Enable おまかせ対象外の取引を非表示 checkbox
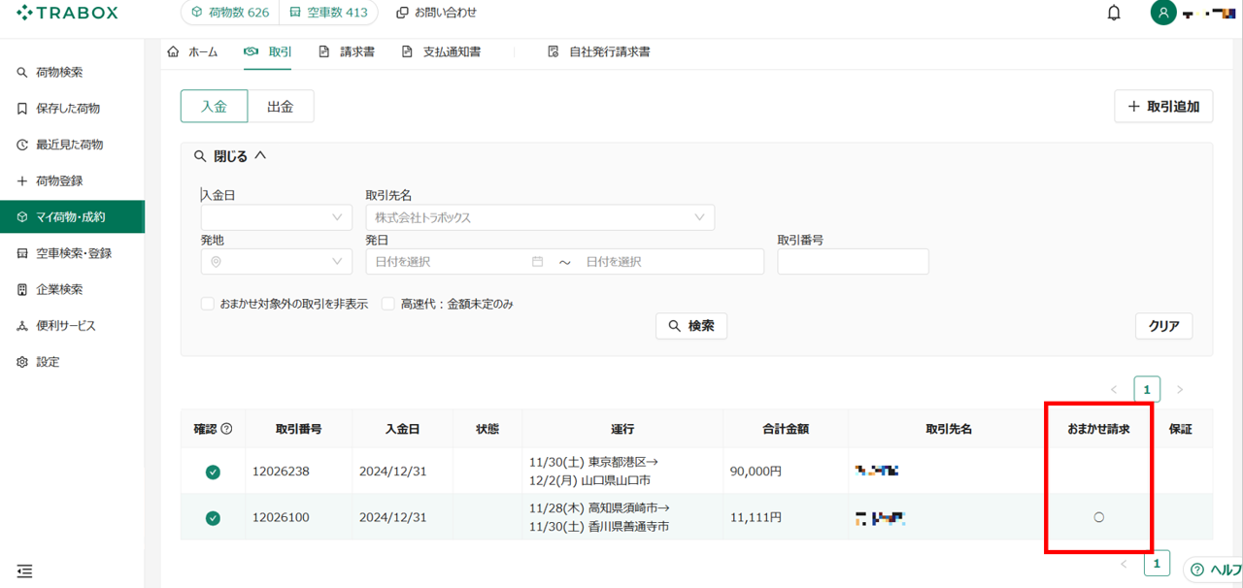The width and height of the screenshot is (1243, 588). tap(208, 304)
